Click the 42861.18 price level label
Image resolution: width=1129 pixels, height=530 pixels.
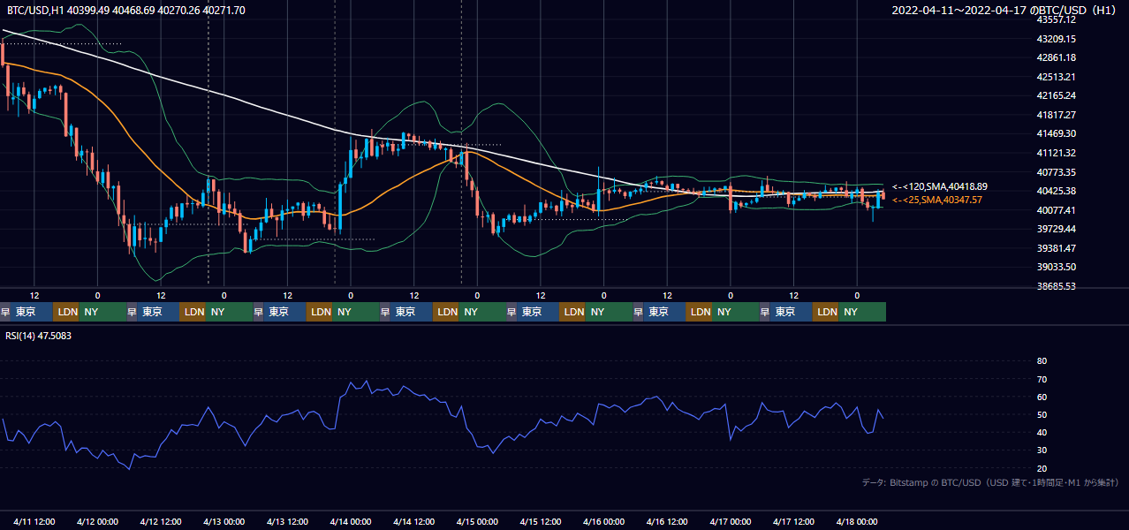[x=1056, y=57]
